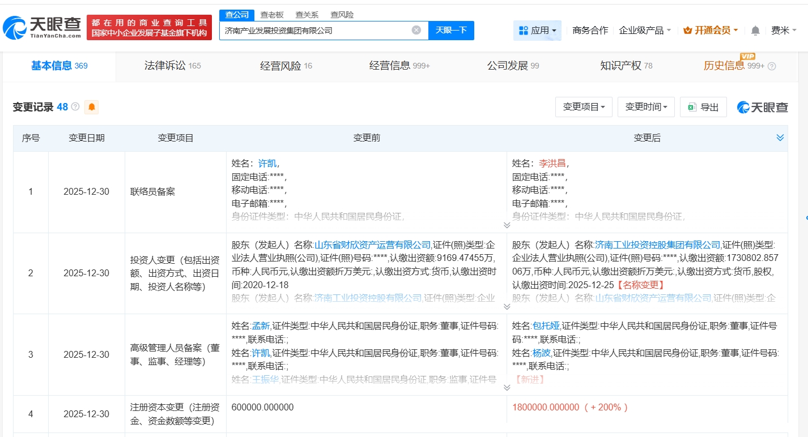Open the 变更项目 filter dropdown
The height and width of the screenshot is (437, 808).
[x=584, y=107]
